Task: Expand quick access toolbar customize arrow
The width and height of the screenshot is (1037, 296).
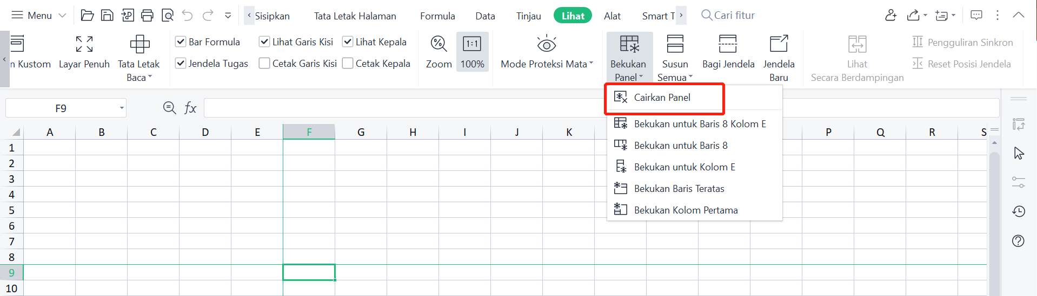Action: point(228,16)
